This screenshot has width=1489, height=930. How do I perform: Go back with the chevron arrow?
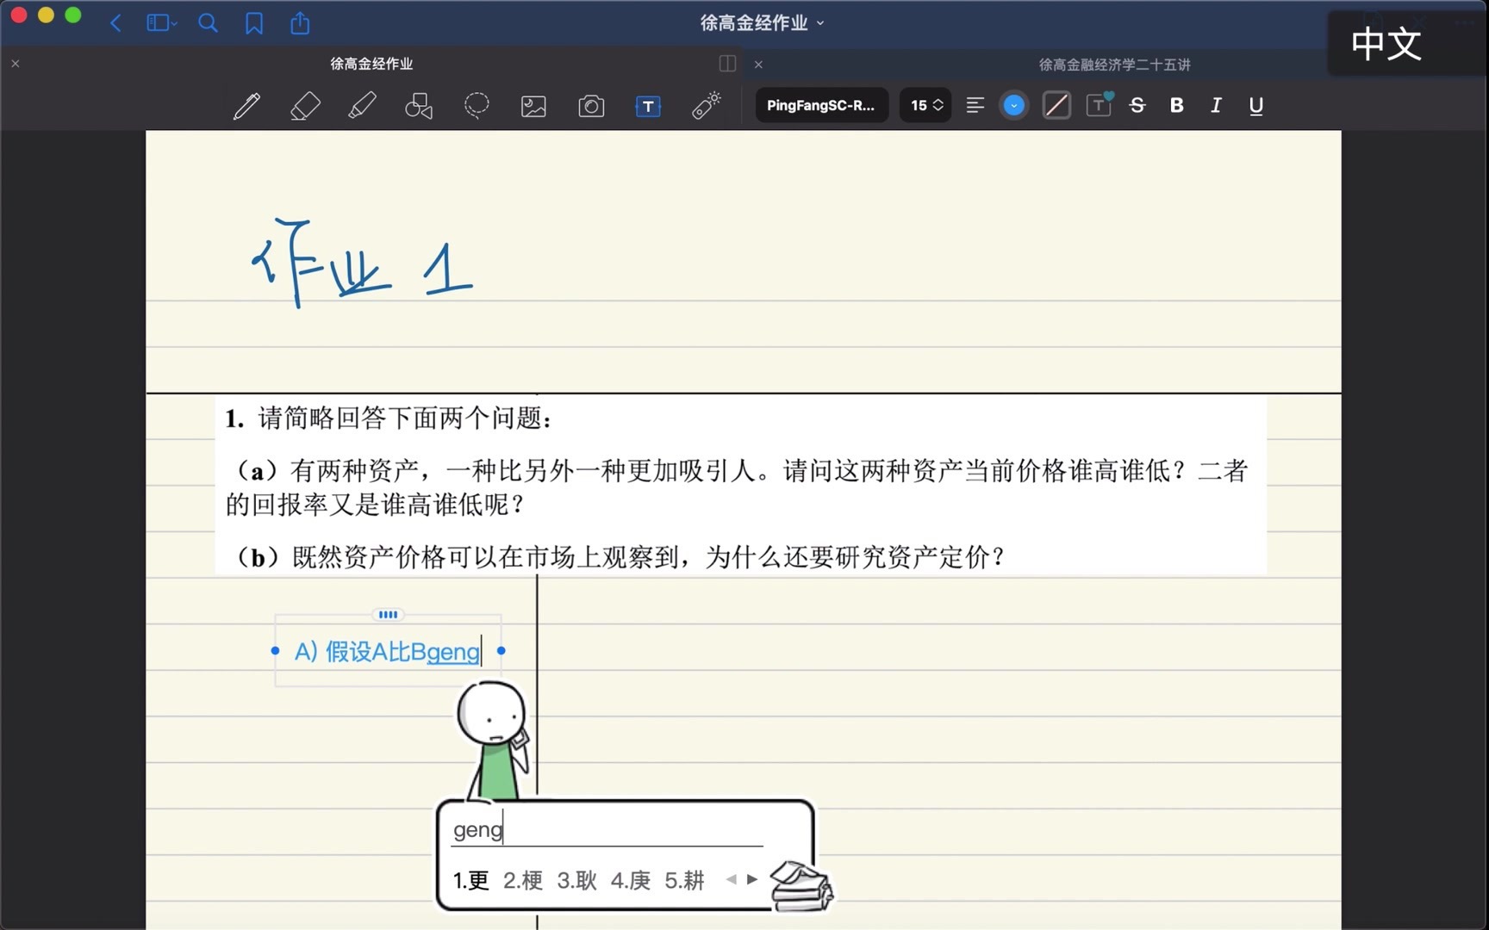click(x=115, y=23)
